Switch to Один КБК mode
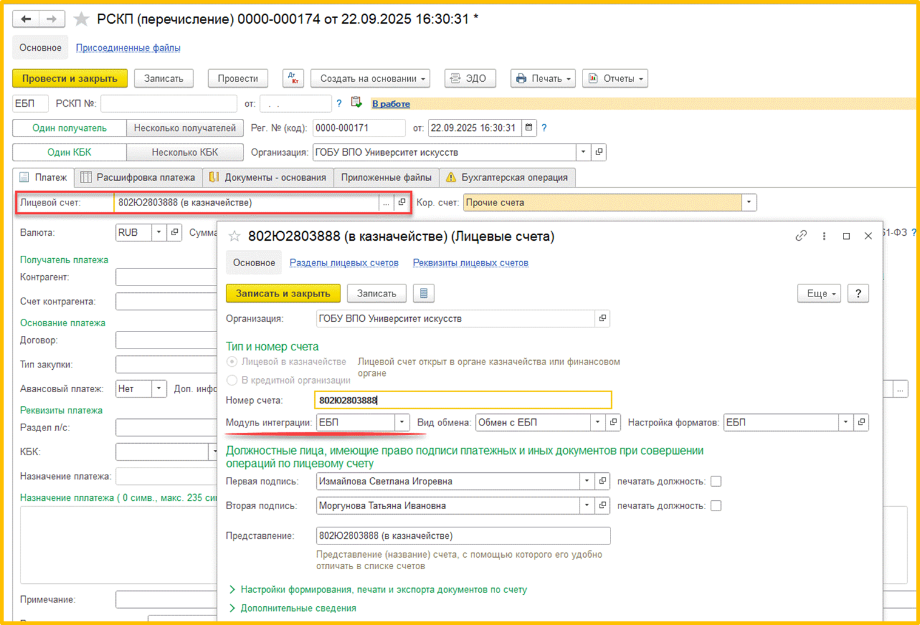920x625 pixels. coord(70,152)
